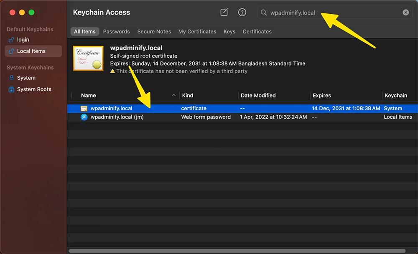
Task: Click the certificate icon in wpadminify.local row
Action: click(84, 108)
